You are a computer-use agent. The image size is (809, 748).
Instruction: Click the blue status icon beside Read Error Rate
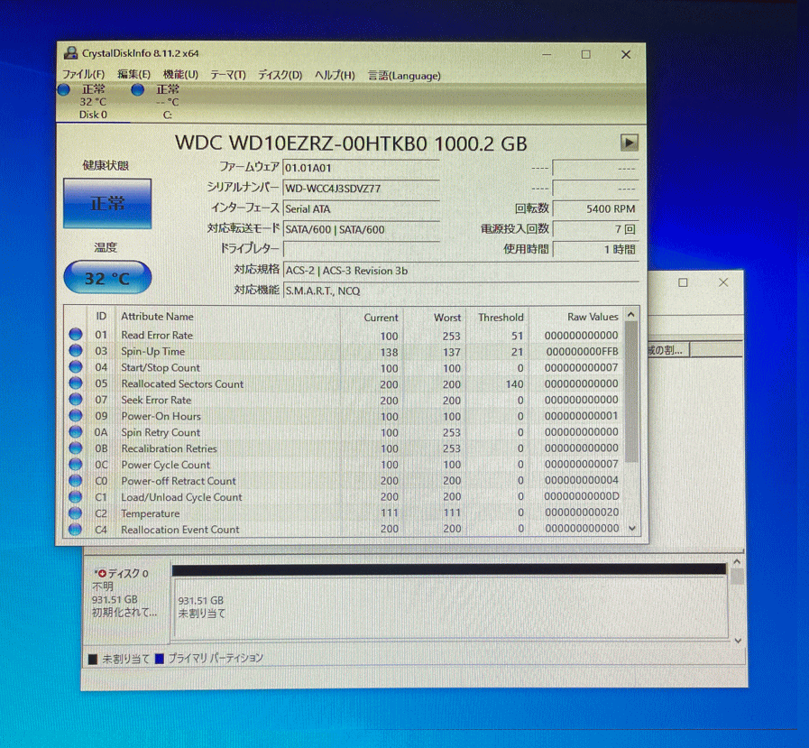click(x=75, y=335)
